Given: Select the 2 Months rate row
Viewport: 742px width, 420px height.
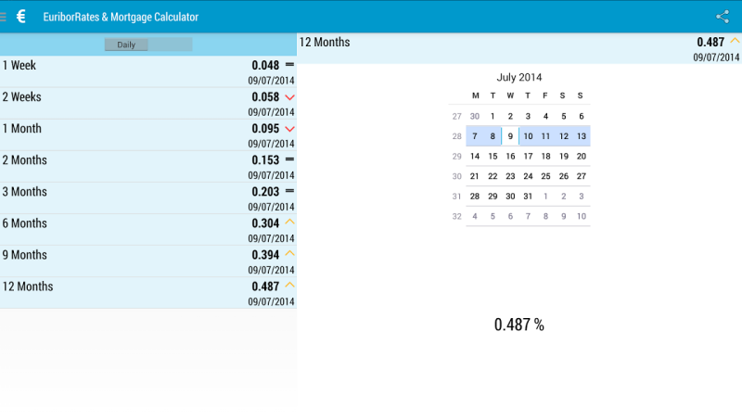Looking at the screenshot, I should coord(148,167).
